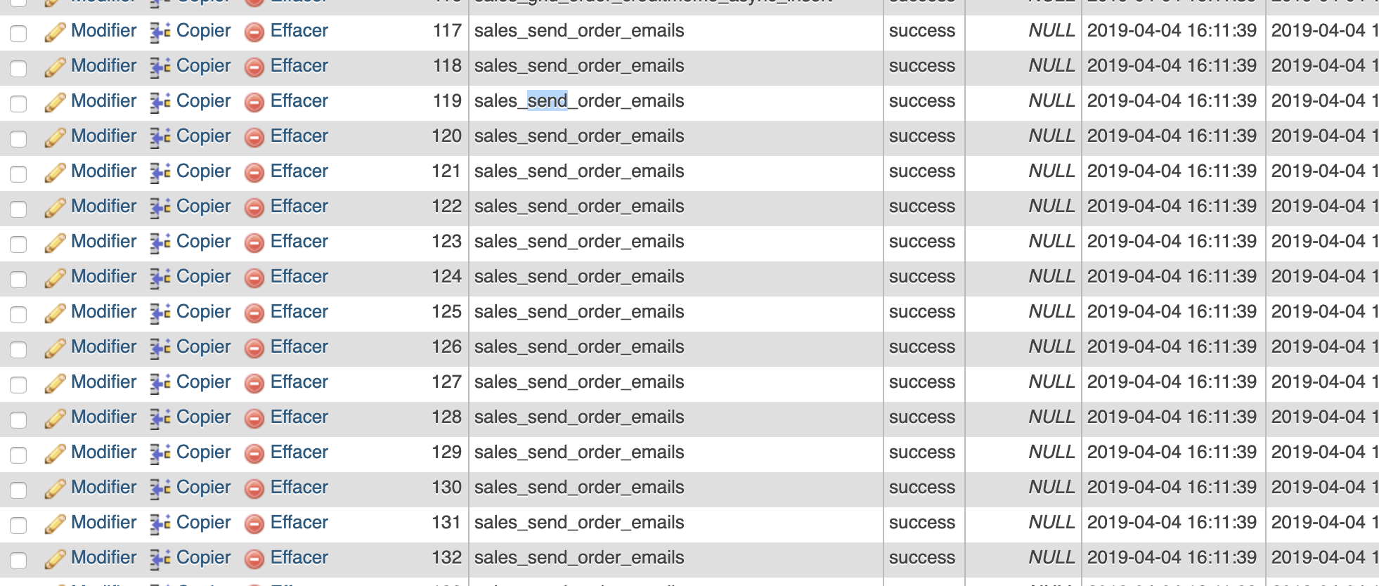Screen dimensions: 1379x586
Task: Open Modifier link for row 120
Action: pos(103,136)
